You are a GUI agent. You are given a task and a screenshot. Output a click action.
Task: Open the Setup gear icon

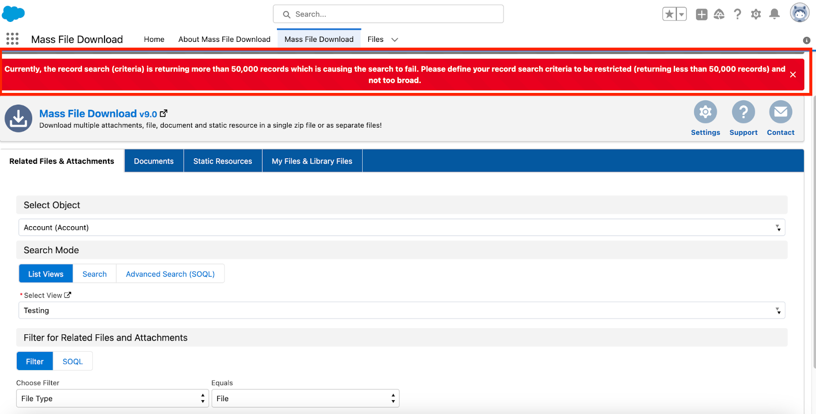(756, 14)
